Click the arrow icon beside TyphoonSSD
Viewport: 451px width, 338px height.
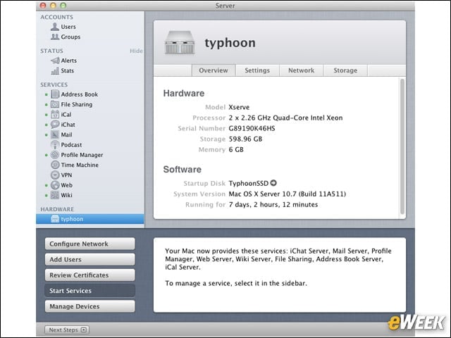273,183
